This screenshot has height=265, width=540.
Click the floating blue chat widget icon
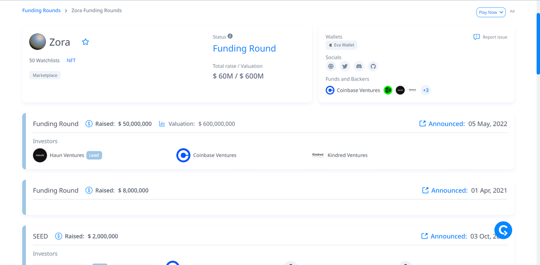tap(503, 231)
